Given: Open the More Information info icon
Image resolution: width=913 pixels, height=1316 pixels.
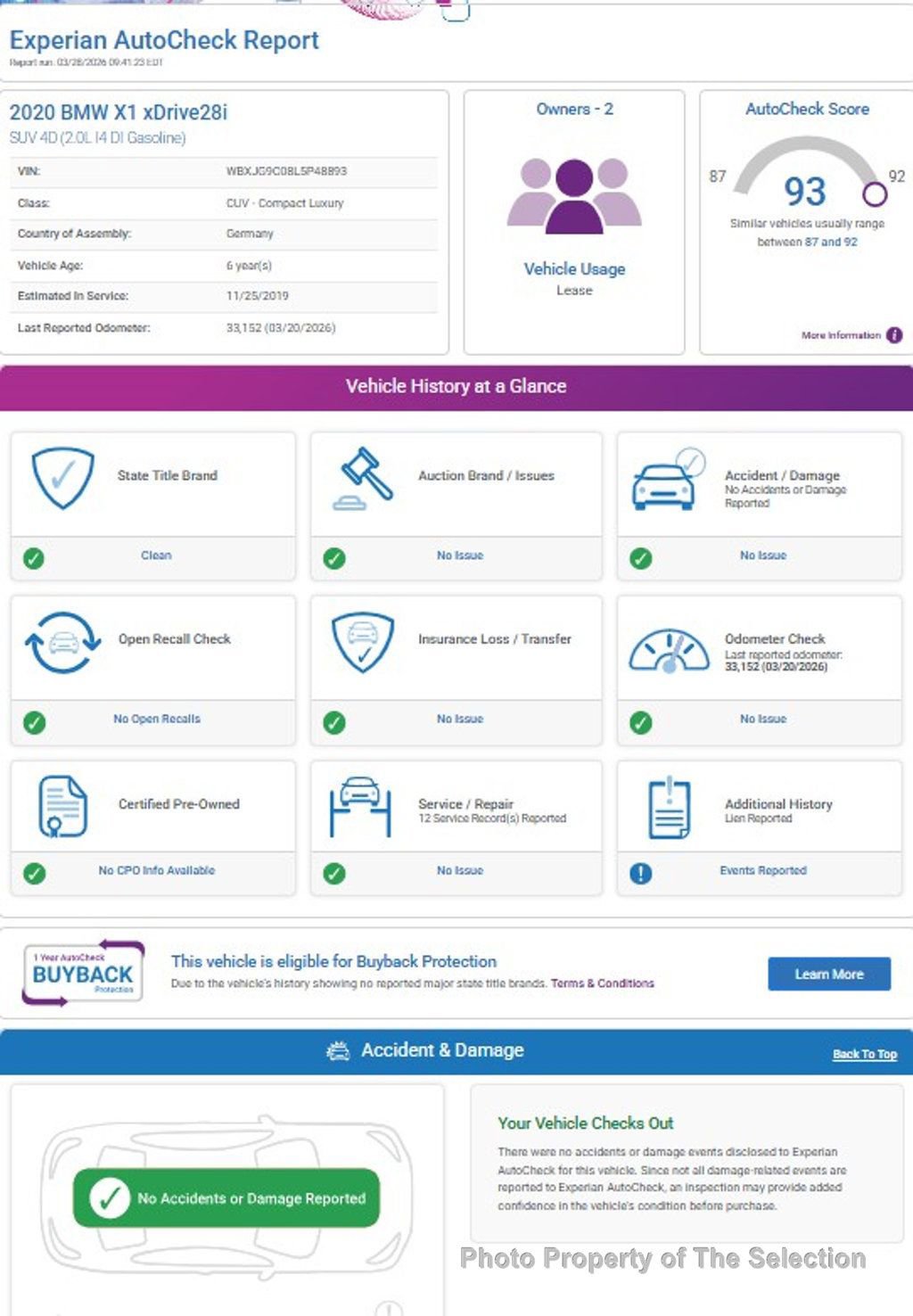Looking at the screenshot, I should [894, 335].
